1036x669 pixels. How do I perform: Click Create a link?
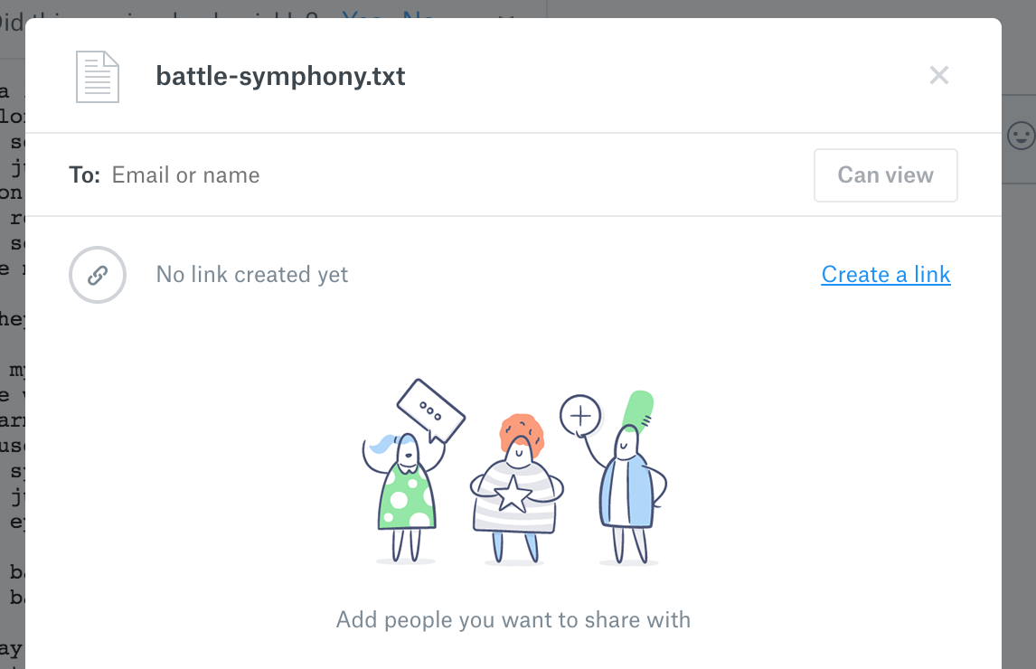coord(885,275)
